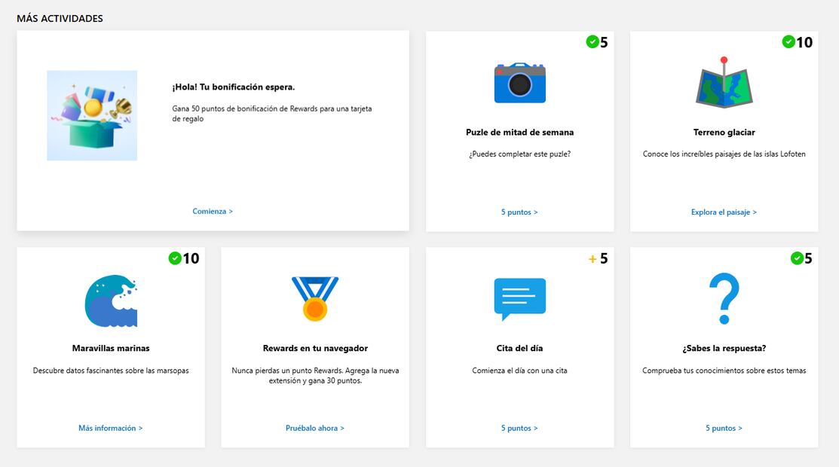
Task: Follow the 'Más información >' link
Action: tap(111, 429)
